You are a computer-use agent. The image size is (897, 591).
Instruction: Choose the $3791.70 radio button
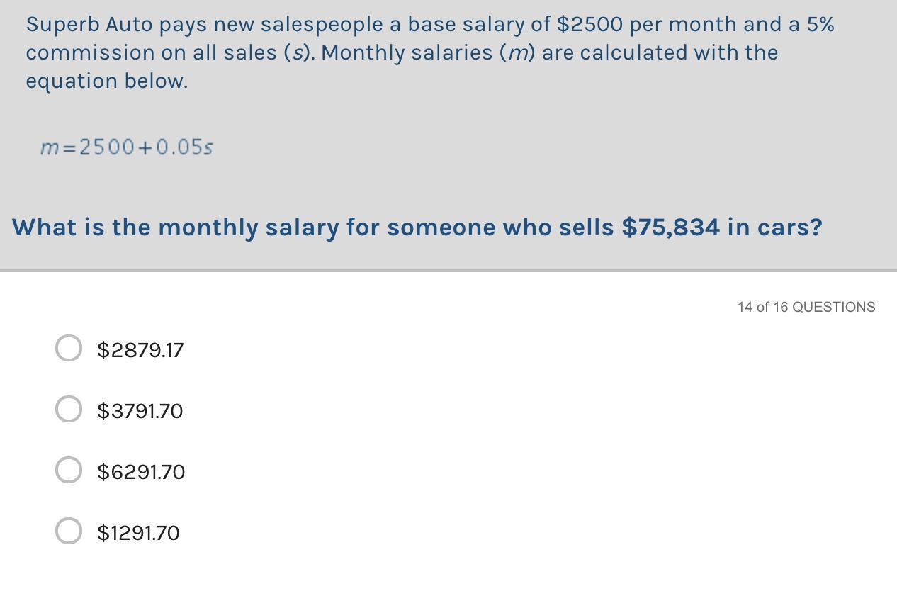pos(69,409)
